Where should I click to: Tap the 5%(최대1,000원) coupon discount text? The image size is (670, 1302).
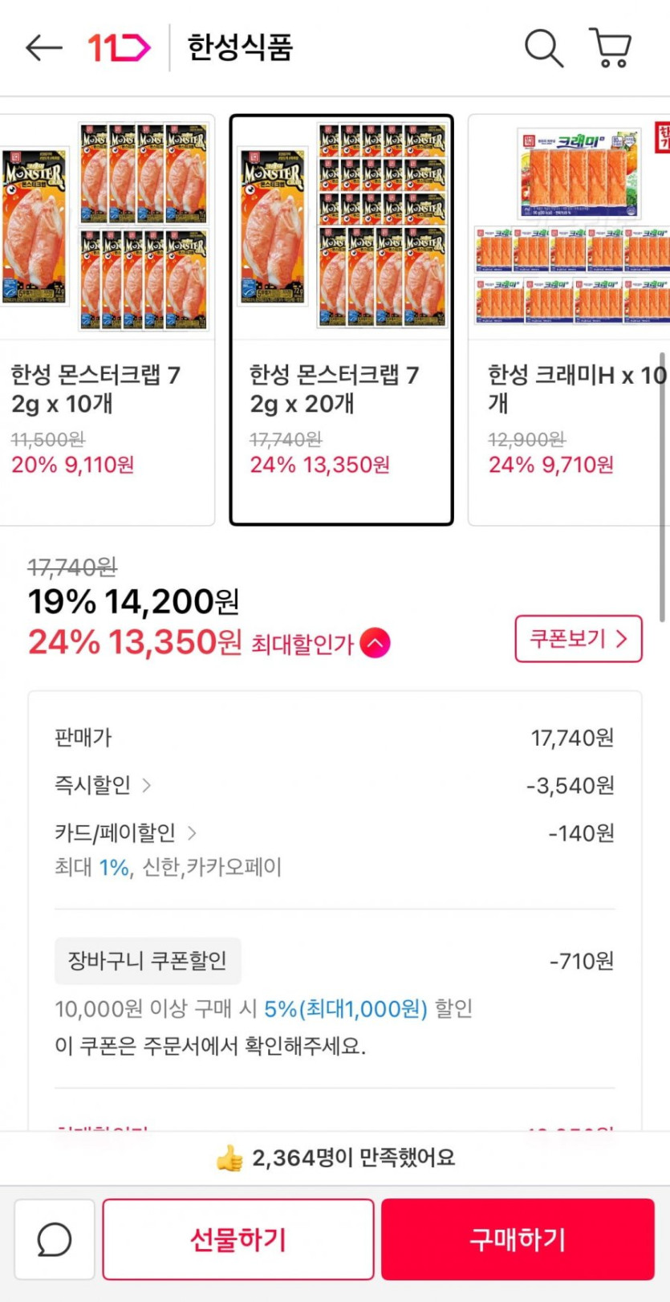[x=346, y=1009]
